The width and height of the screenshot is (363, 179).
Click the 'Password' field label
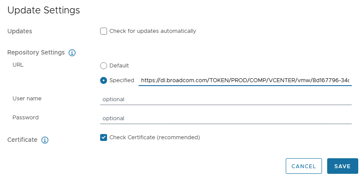click(x=25, y=117)
